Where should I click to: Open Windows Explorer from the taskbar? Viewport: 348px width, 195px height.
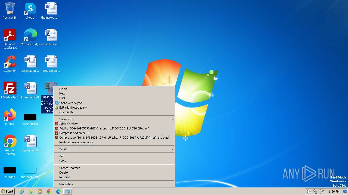[x=31, y=191]
